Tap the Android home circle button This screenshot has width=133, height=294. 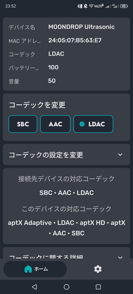(x=66, y=287)
